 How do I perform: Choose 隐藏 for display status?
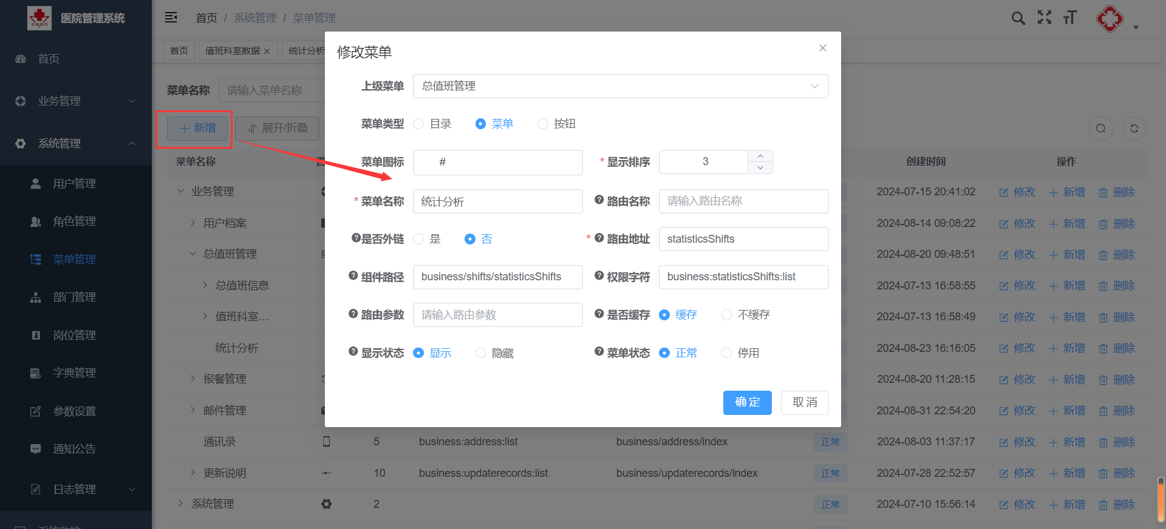pos(480,353)
